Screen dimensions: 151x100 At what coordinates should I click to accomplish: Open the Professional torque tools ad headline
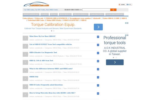[115, 40]
